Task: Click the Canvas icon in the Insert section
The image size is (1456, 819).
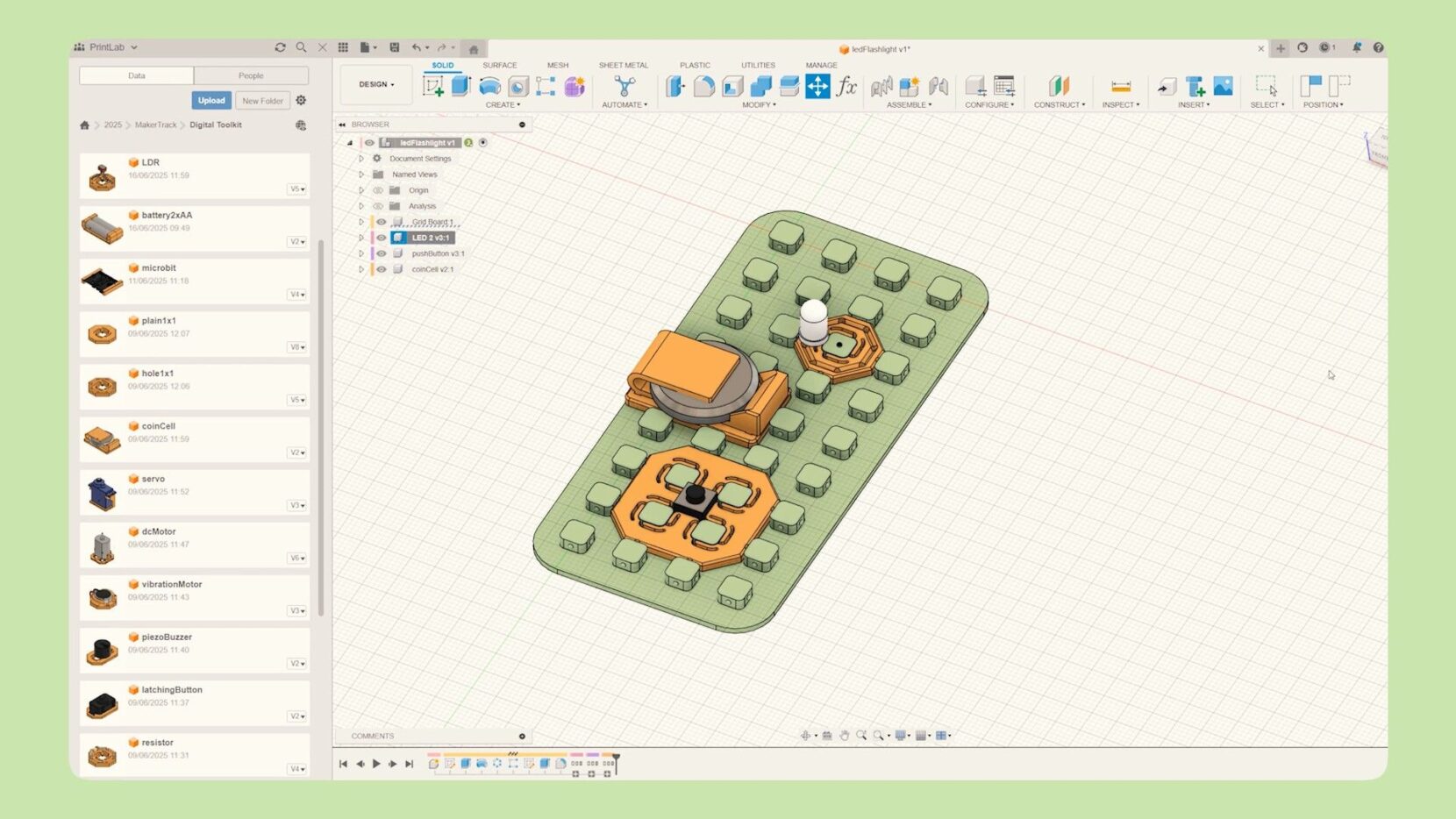Action: [x=1222, y=86]
